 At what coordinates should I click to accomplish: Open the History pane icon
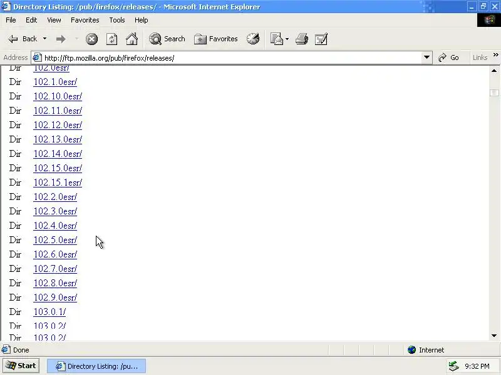click(253, 39)
